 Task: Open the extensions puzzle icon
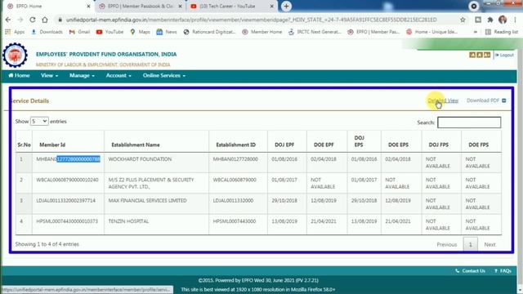coord(490,20)
